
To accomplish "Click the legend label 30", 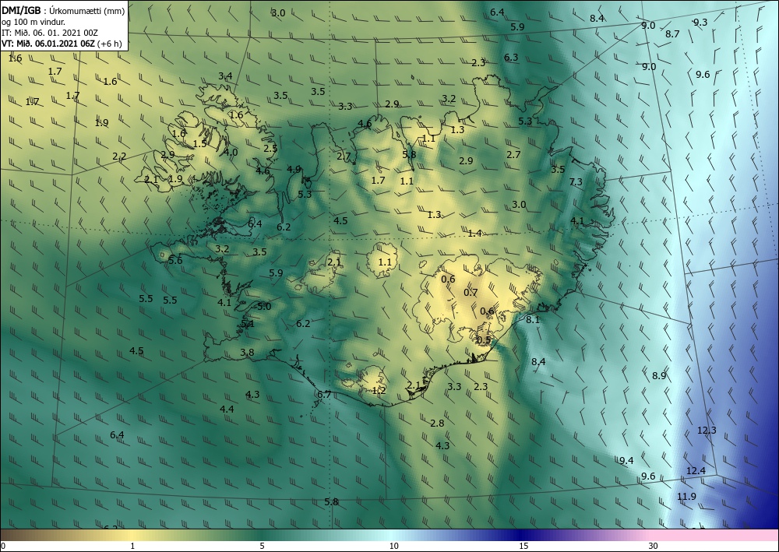I will point(654,547).
